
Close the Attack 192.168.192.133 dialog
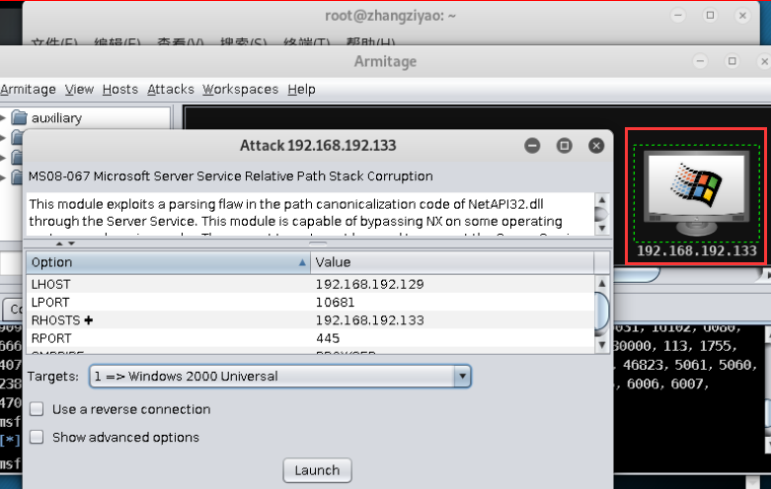pyautogui.click(x=596, y=145)
